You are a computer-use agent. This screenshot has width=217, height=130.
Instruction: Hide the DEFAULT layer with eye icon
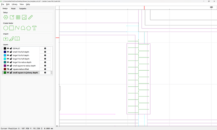tap(8, 48)
